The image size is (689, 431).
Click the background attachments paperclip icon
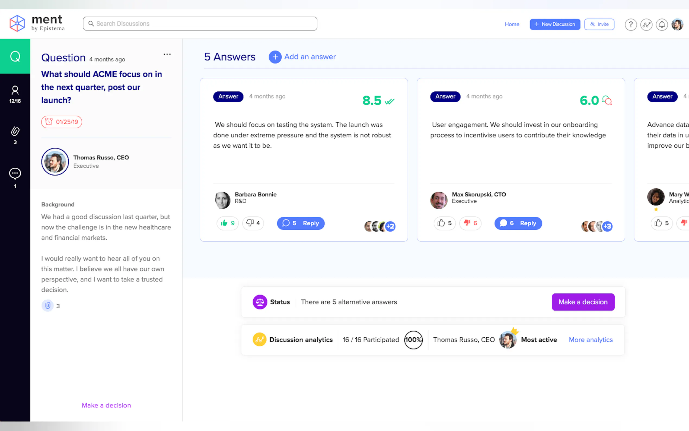click(x=47, y=306)
